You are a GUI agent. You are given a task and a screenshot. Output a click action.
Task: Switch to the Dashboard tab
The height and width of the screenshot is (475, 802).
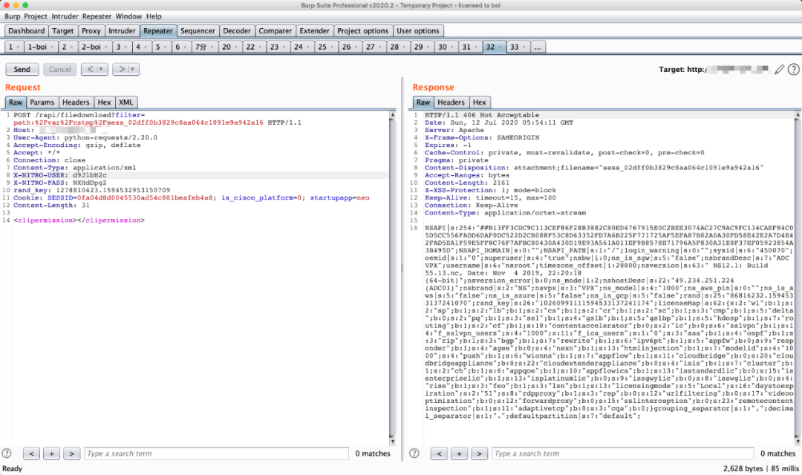tap(27, 30)
